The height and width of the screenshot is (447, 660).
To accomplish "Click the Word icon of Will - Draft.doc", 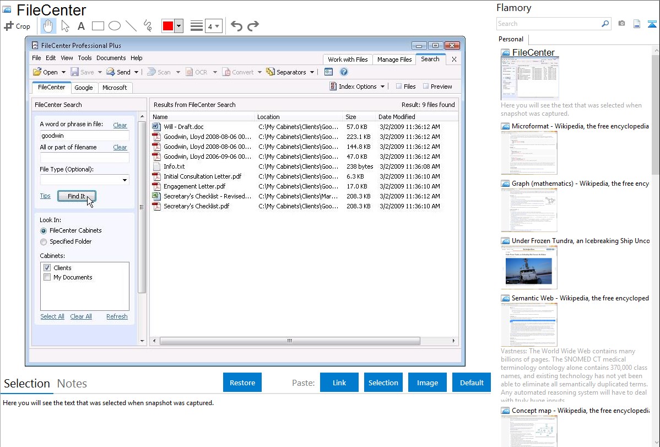I will click(x=156, y=126).
